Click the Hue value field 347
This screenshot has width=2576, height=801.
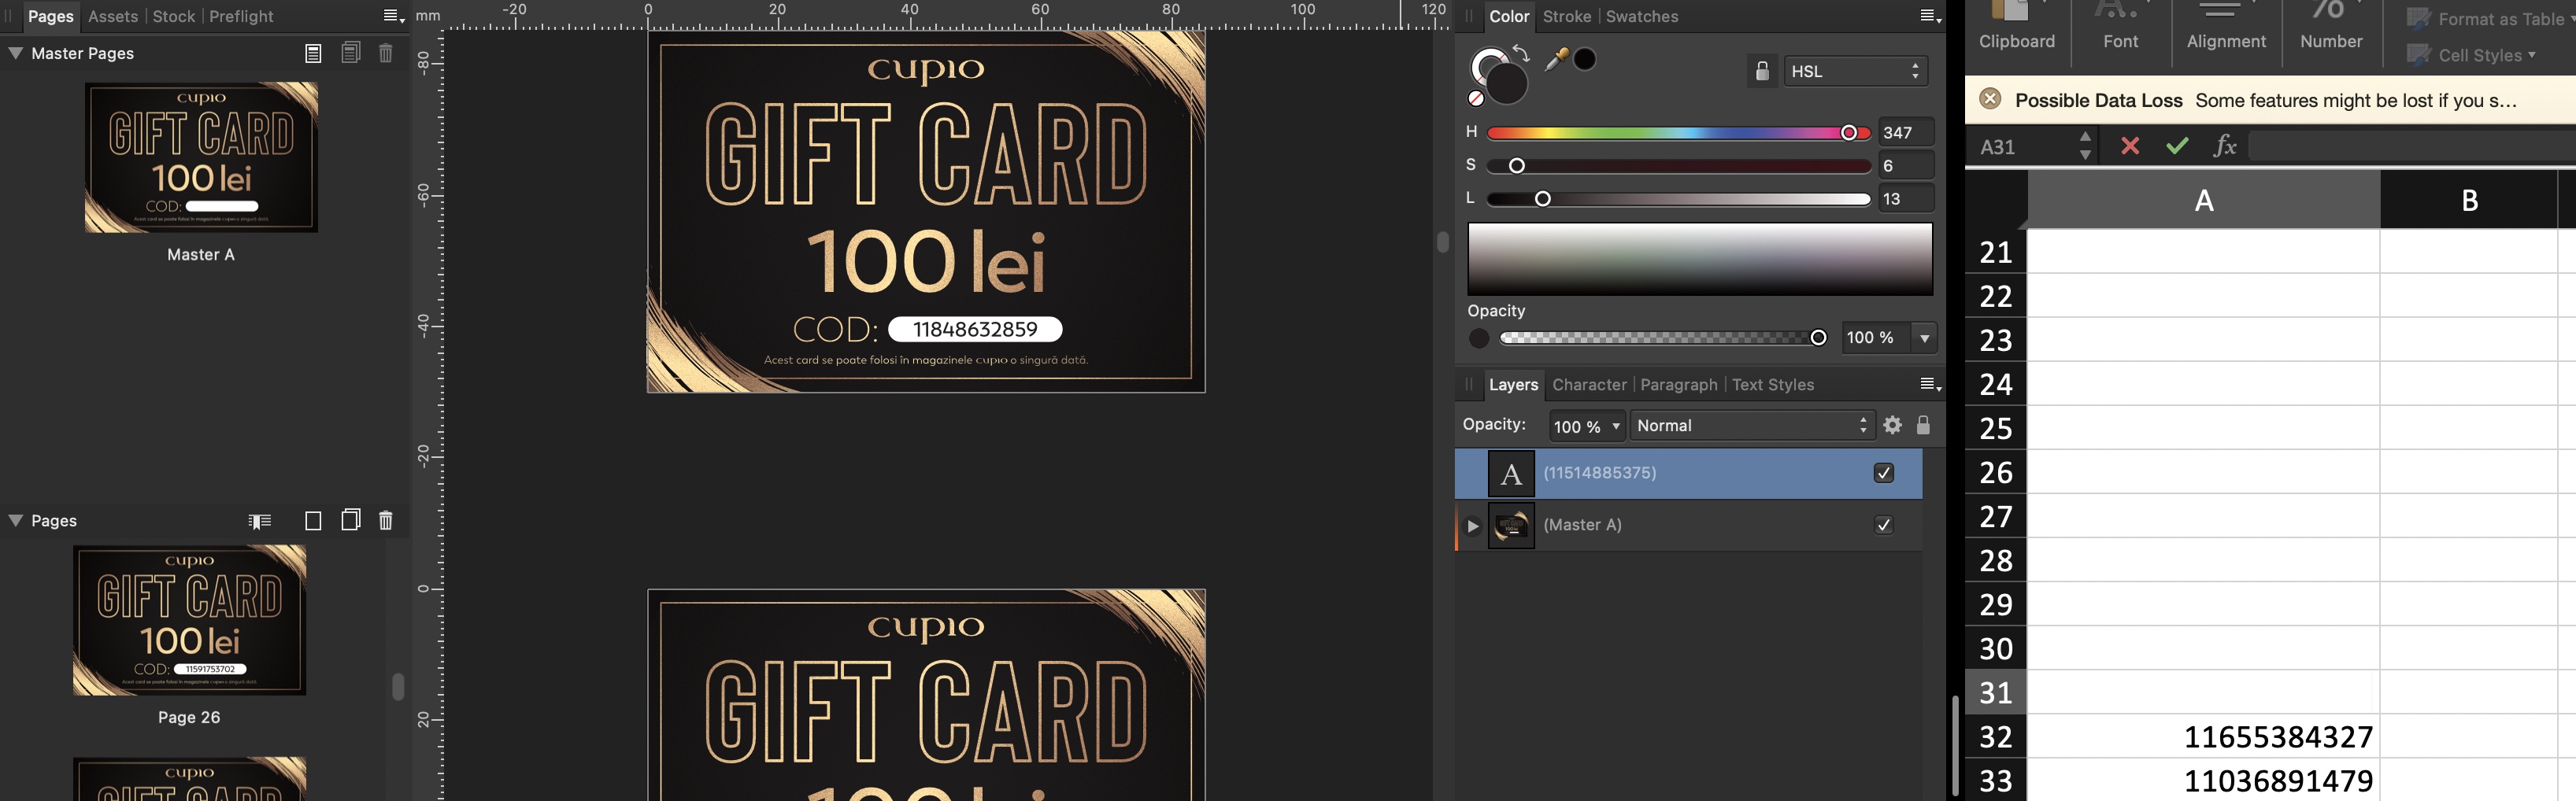tap(1906, 133)
